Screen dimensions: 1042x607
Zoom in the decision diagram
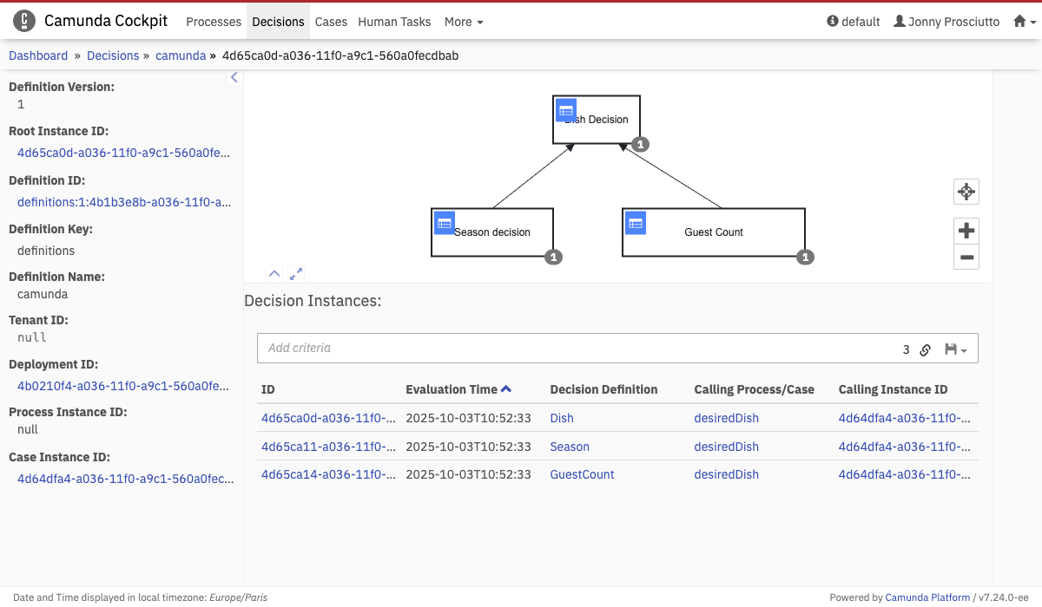(966, 231)
